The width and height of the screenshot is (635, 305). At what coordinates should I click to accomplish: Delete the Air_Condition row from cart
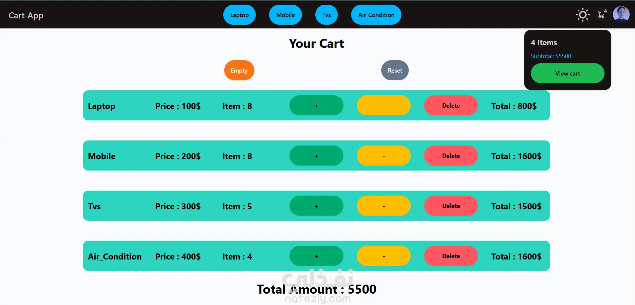coord(451,256)
